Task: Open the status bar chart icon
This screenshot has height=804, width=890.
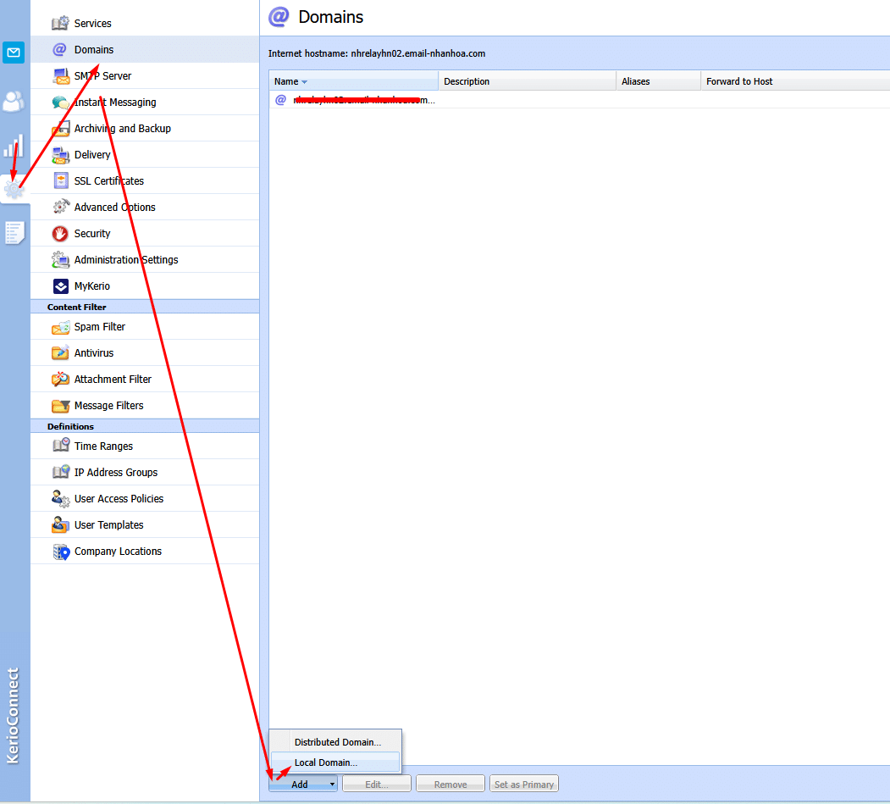Action: (x=14, y=146)
